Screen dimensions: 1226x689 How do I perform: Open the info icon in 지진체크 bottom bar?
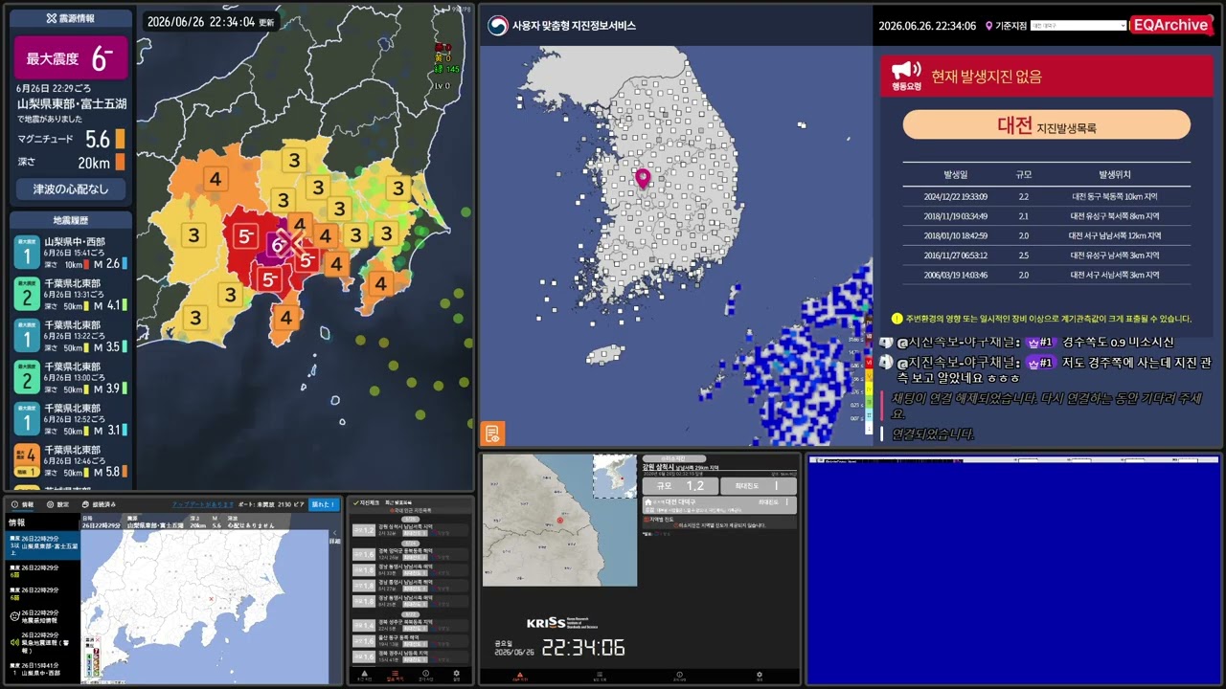click(x=425, y=676)
